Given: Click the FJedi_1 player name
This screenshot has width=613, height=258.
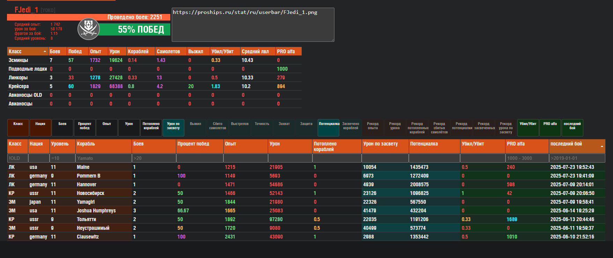Looking at the screenshot, I should [26, 10].
